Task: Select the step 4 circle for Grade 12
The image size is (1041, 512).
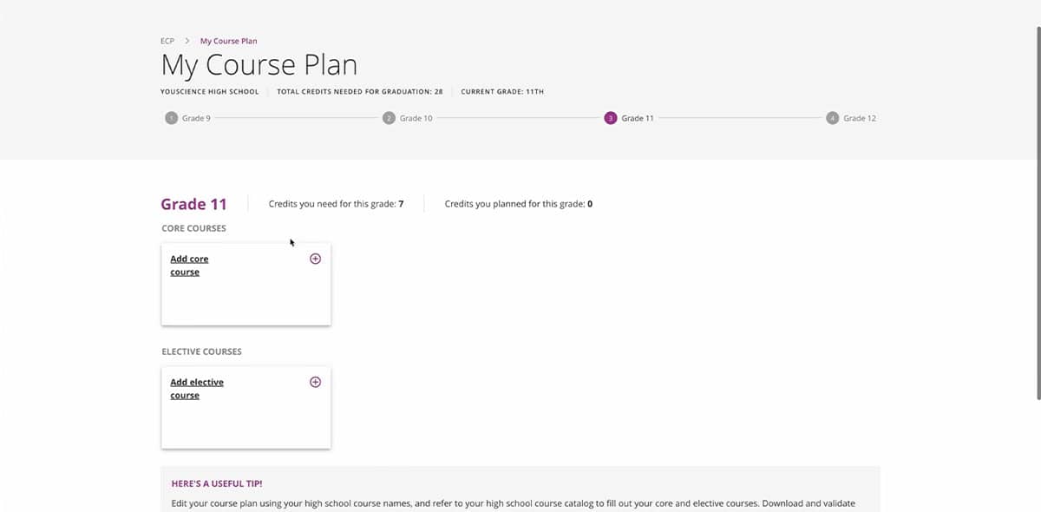Action: click(x=833, y=118)
